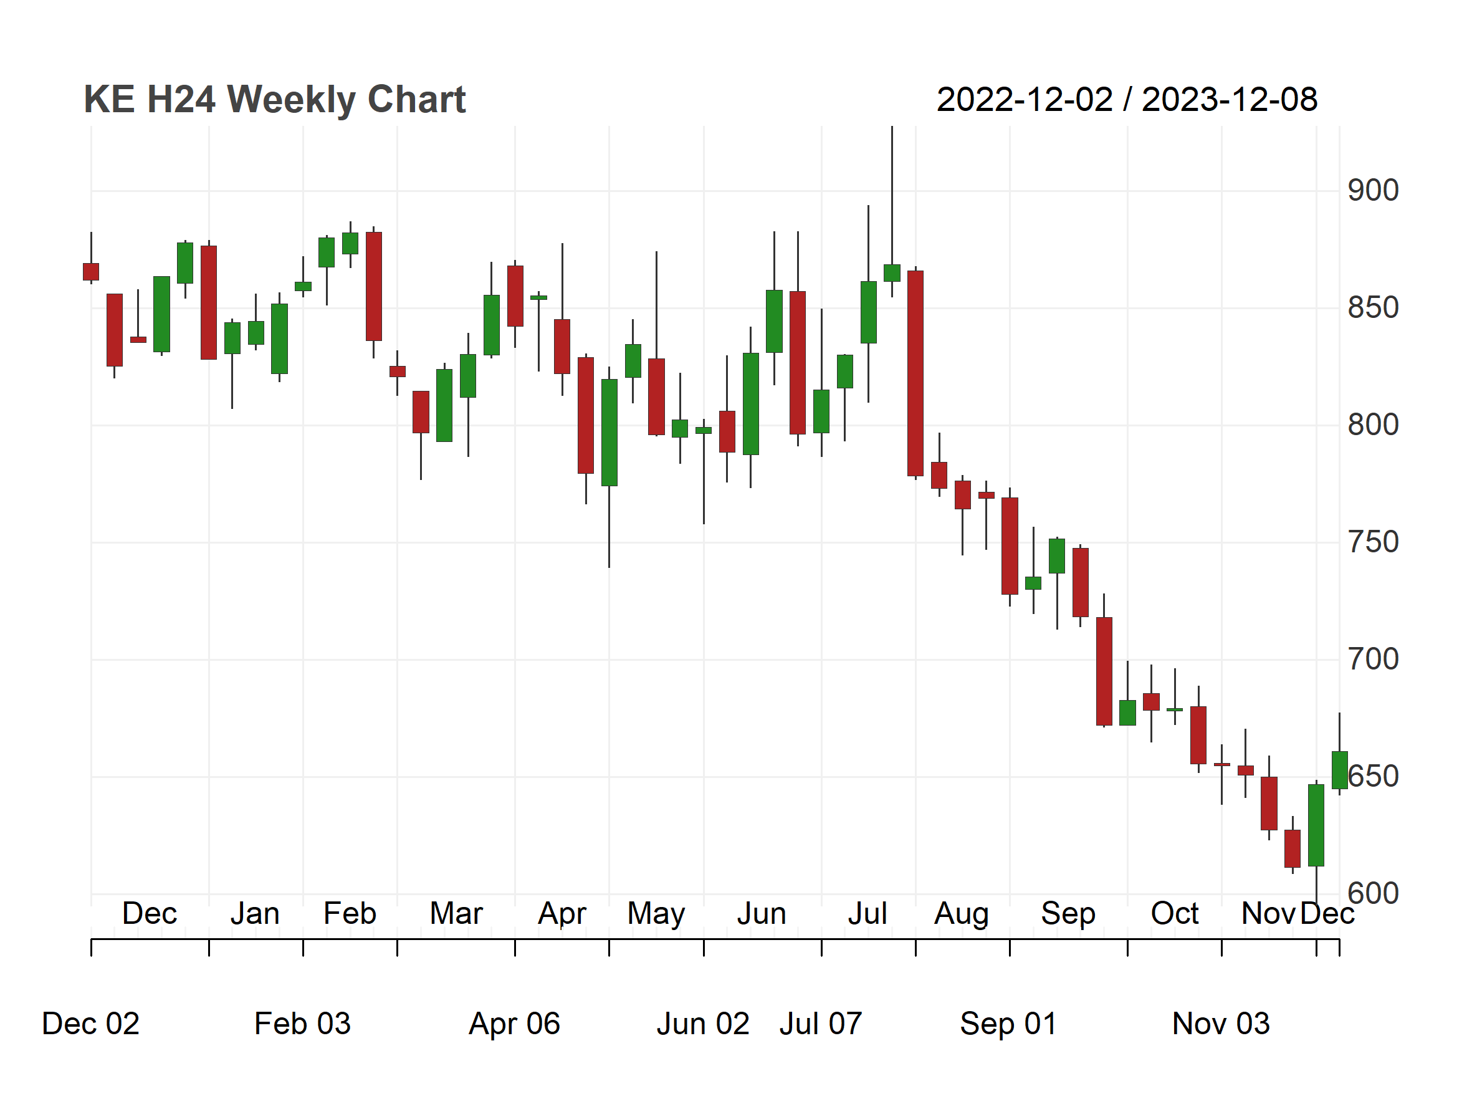Screen dimensions: 1472x1104
Task: Select the Jul 07 date tick label
Action: [x=821, y=1024]
